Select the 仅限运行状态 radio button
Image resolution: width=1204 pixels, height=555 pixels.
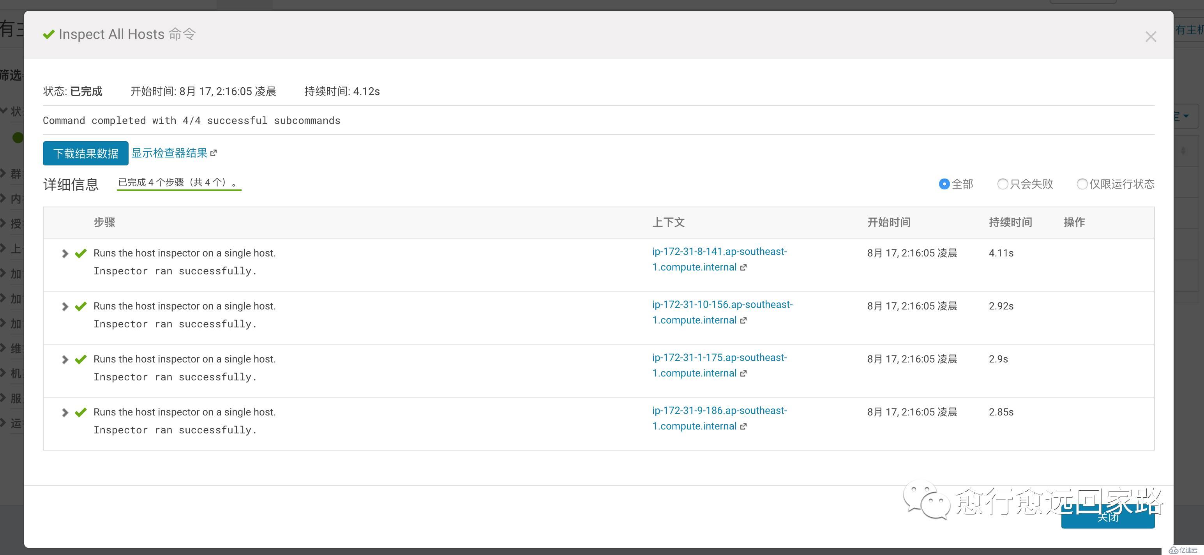[1082, 184]
